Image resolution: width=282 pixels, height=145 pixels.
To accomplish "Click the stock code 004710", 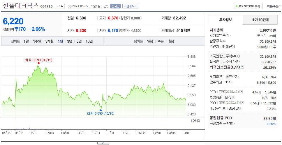I will [46, 6].
